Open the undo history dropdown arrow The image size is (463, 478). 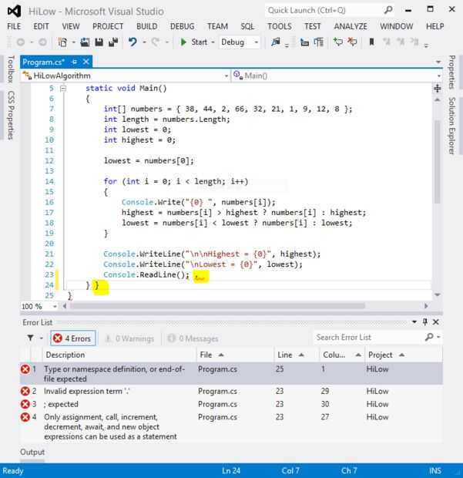pyautogui.click(x=144, y=42)
